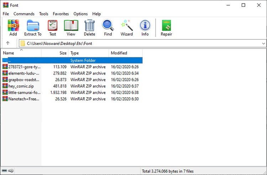The width and height of the screenshot is (267, 175).
Task: Click the Repair archive icon
Action: 166,28
